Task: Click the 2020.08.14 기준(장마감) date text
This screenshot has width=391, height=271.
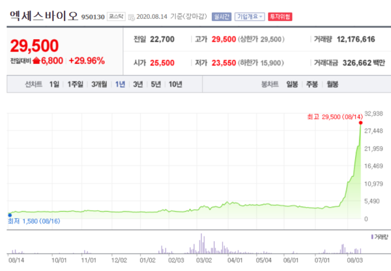Action: click(172, 17)
